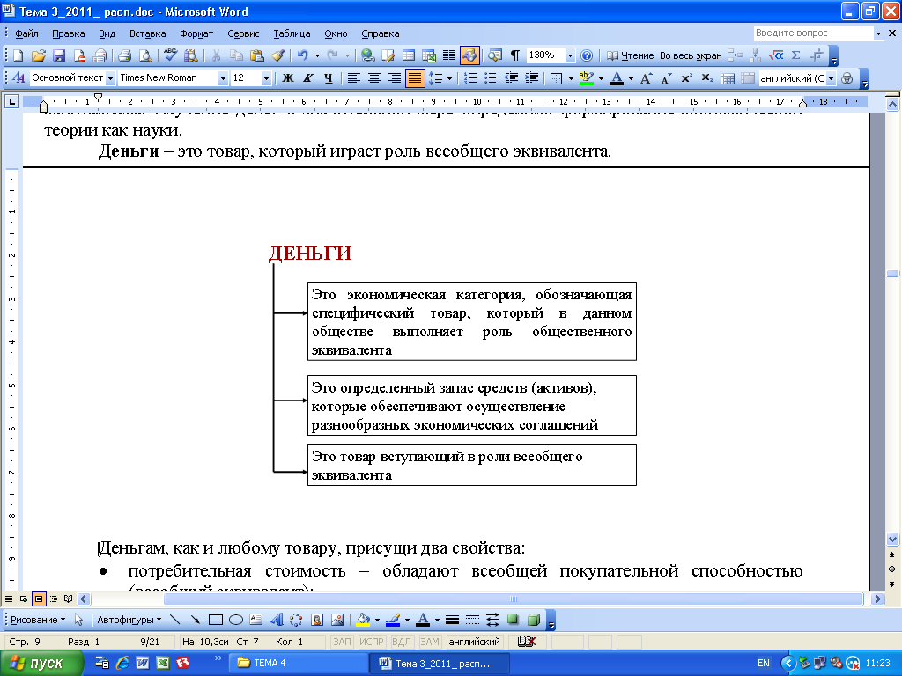Open a file with the folder icon
Viewport: 902px width, 676px height.
(x=39, y=55)
